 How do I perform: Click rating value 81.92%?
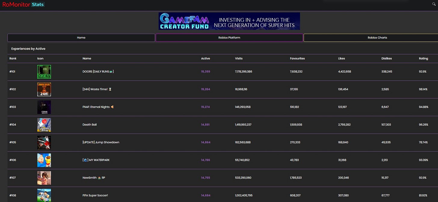(423, 195)
